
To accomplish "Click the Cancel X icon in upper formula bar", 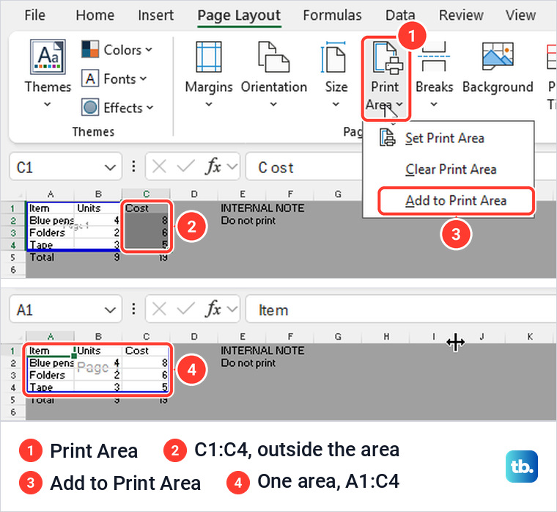I will click(x=159, y=167).
